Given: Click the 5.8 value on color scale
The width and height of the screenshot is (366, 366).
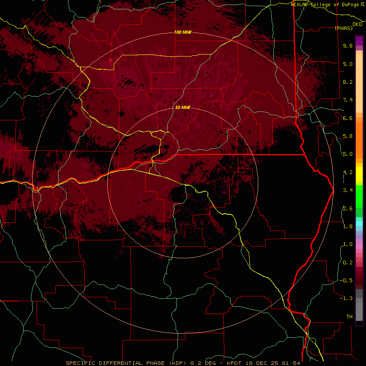Looking at the screenshot, I should pos(348,136).
